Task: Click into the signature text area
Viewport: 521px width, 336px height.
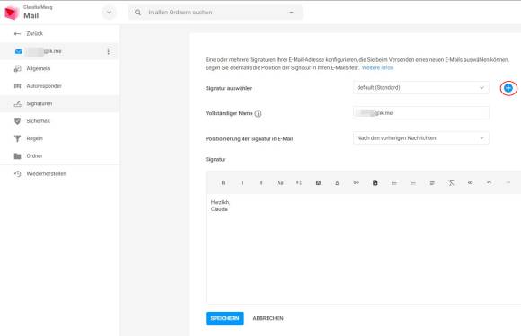Action: coord(364,249)
